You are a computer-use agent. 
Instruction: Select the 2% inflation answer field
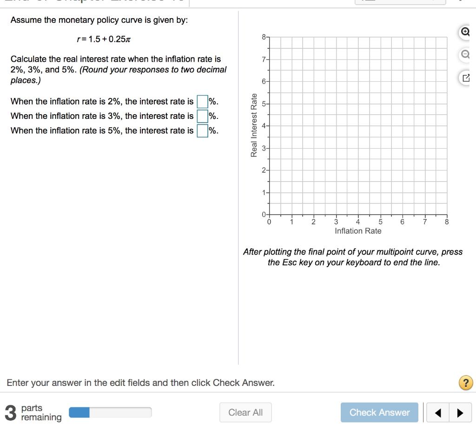pyautogui.click(x=202, y=101)
